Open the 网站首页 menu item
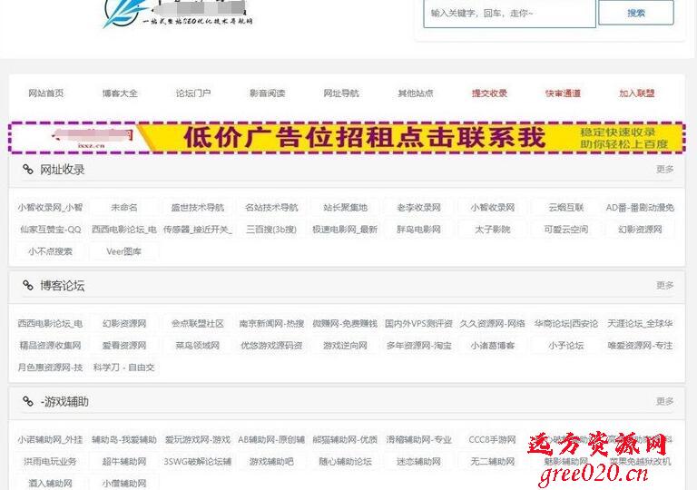697x490 pixels. (46, 93)
